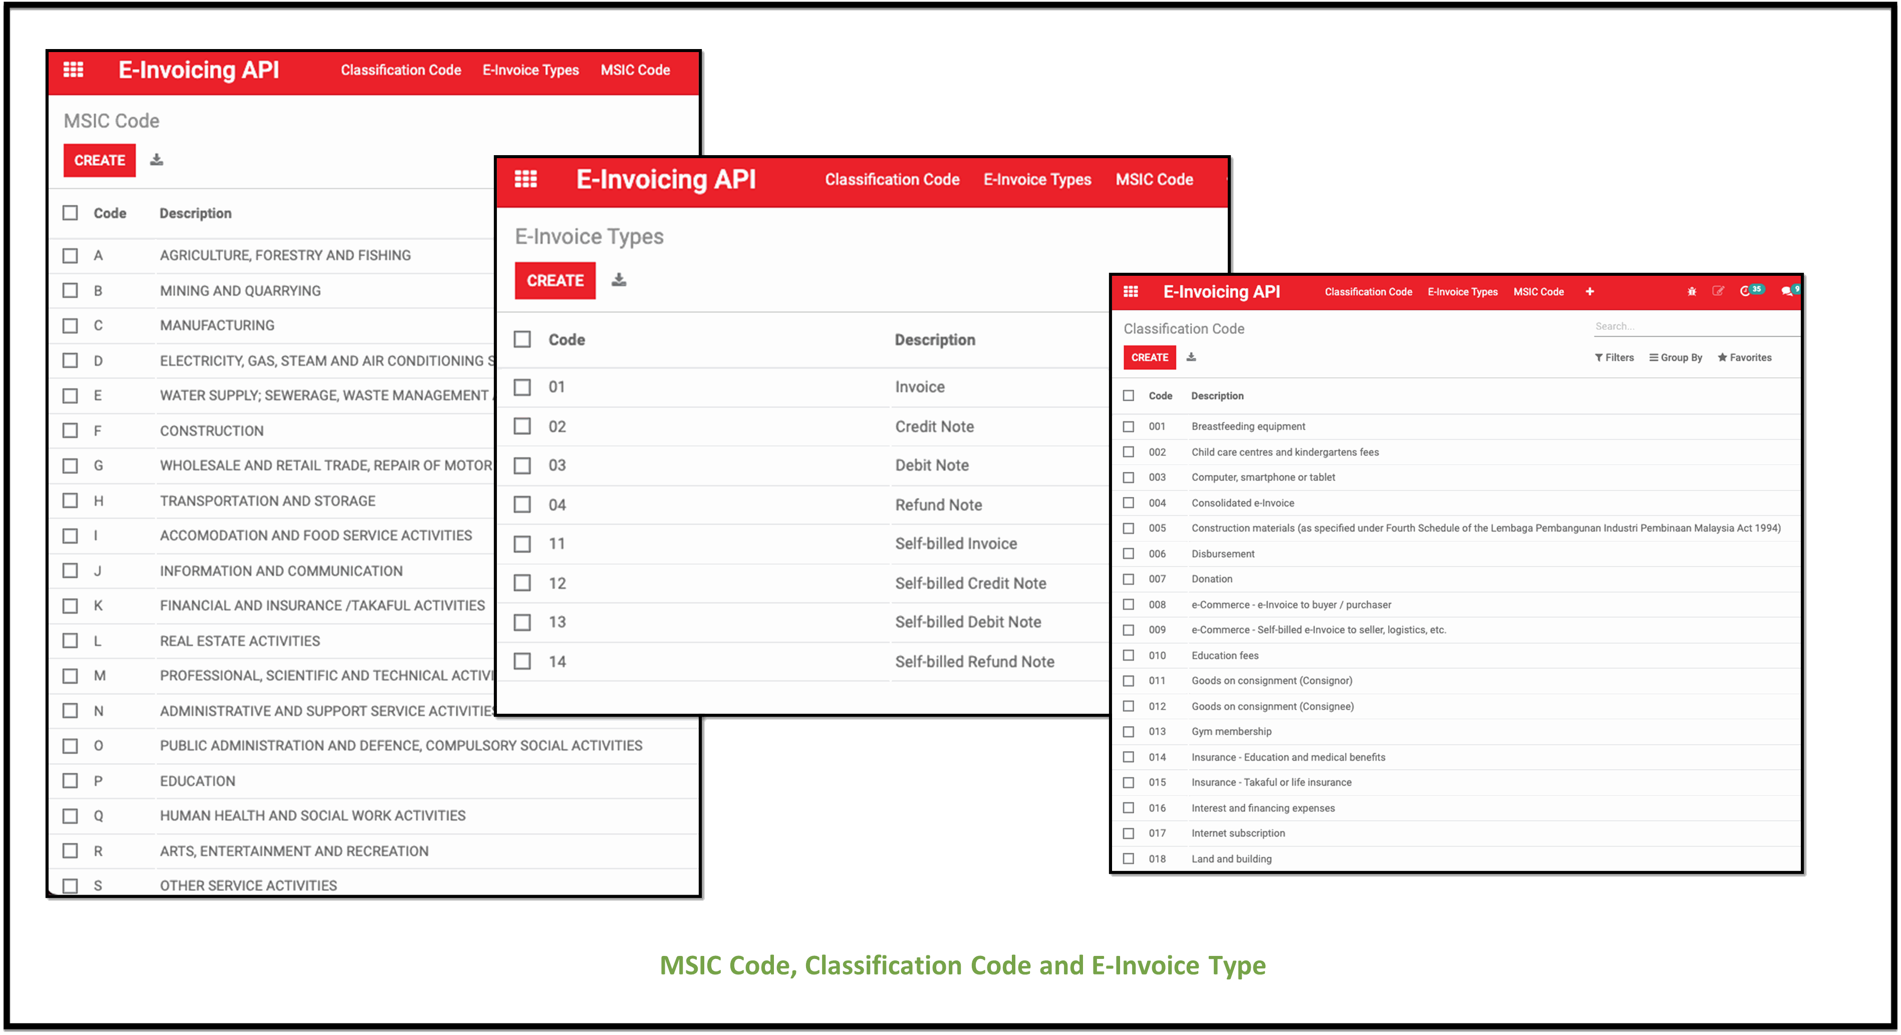Open Debit Note record

click(x=931, y=465)
